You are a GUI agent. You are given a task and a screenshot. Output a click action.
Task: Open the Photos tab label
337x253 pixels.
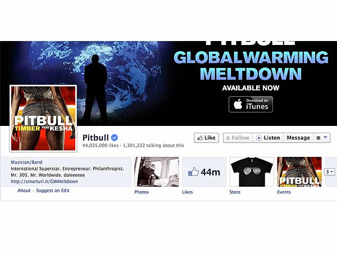coord(142,192)
